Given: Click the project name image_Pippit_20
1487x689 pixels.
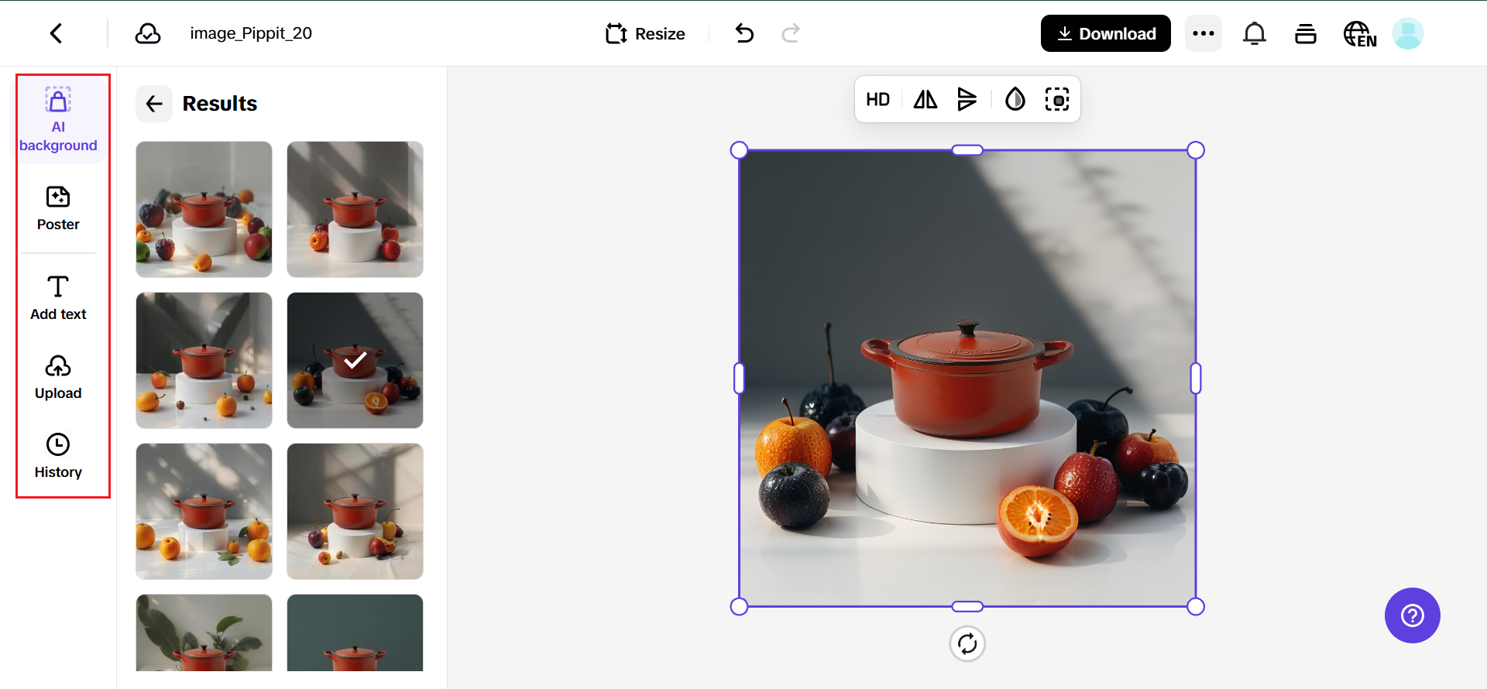Looking at the screenshot, I should 251,33.
